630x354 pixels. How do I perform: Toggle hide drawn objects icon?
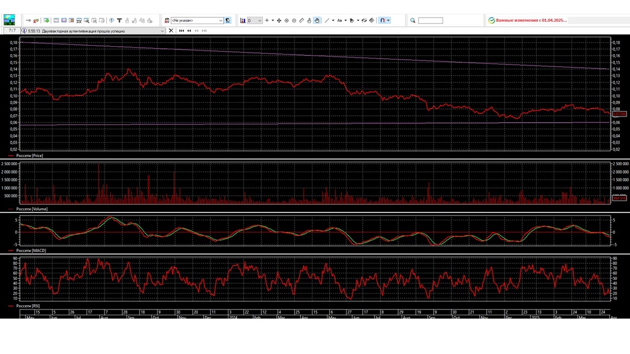click(364, 20)
